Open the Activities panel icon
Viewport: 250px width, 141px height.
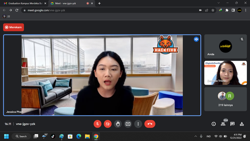point(242,124)
